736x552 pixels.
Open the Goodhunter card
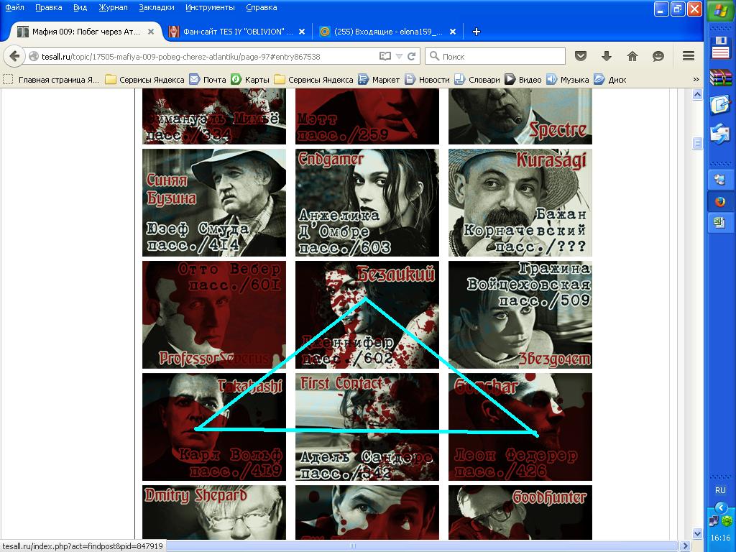[520, 512]
